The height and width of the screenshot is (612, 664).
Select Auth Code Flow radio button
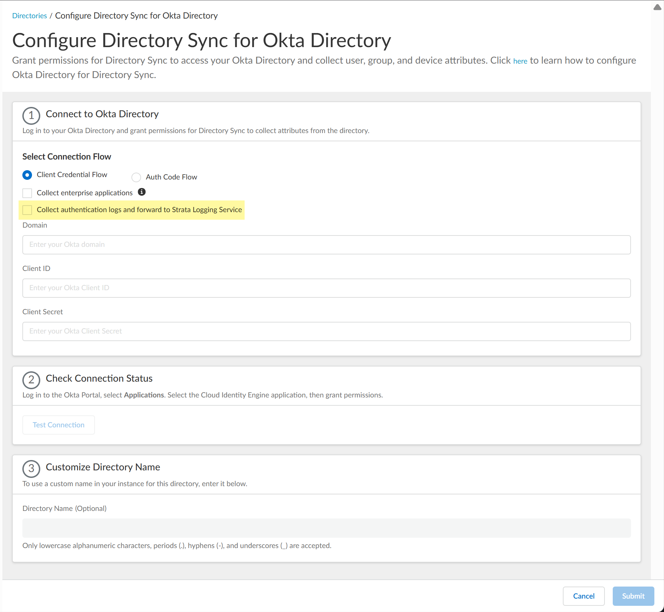(x=136, y=177)
